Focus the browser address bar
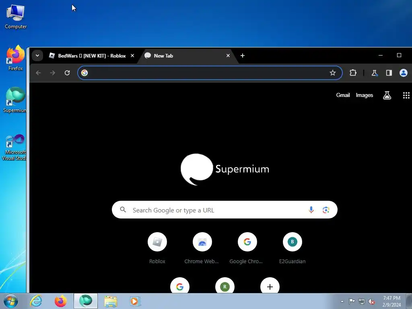Image resolution: width=412 pixels, height=309 pixels. click(x=210, y=73)
